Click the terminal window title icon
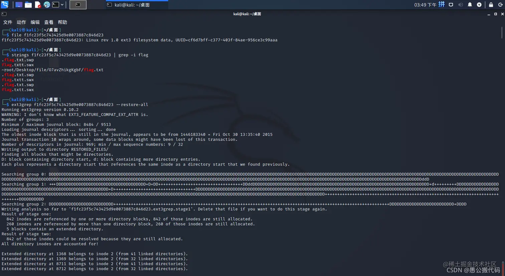Viewport: 505px width, 276px height. (4, 14)
